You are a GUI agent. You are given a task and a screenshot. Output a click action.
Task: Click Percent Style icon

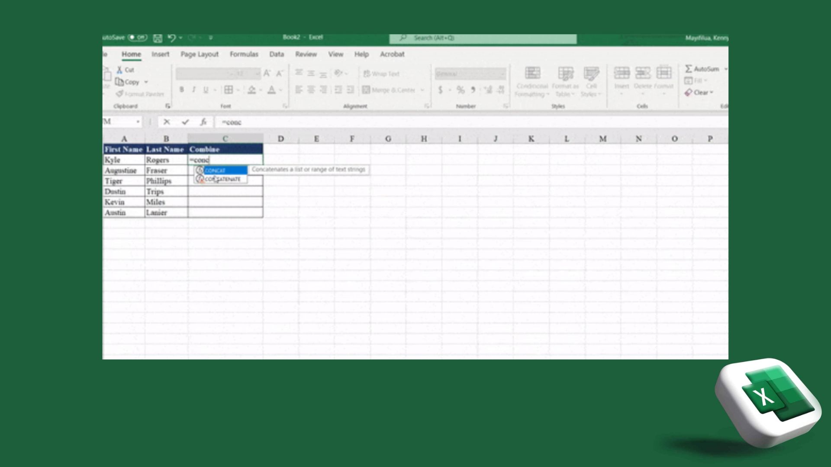tap(461, 90)
